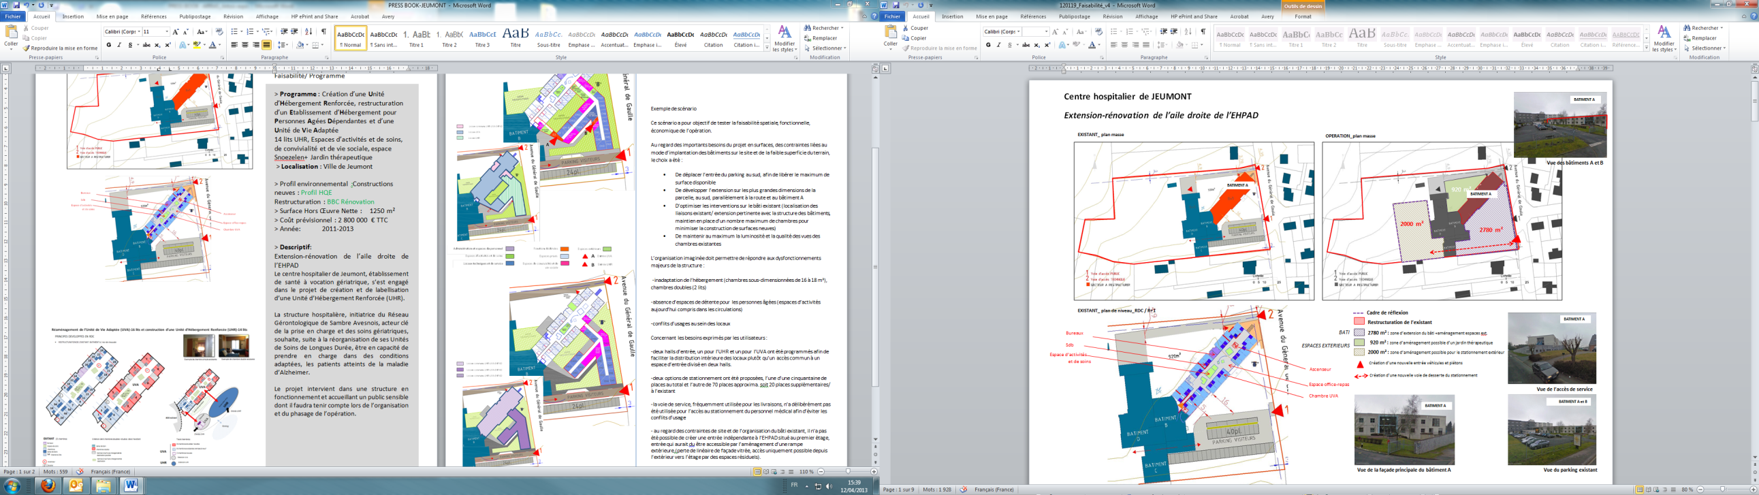Expand styles gallery in PRESS BOOK window
The height and width of the screenshot is (495, 1759).
point(766,48)
